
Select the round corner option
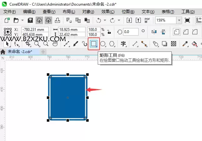click(x=177, y=32)
